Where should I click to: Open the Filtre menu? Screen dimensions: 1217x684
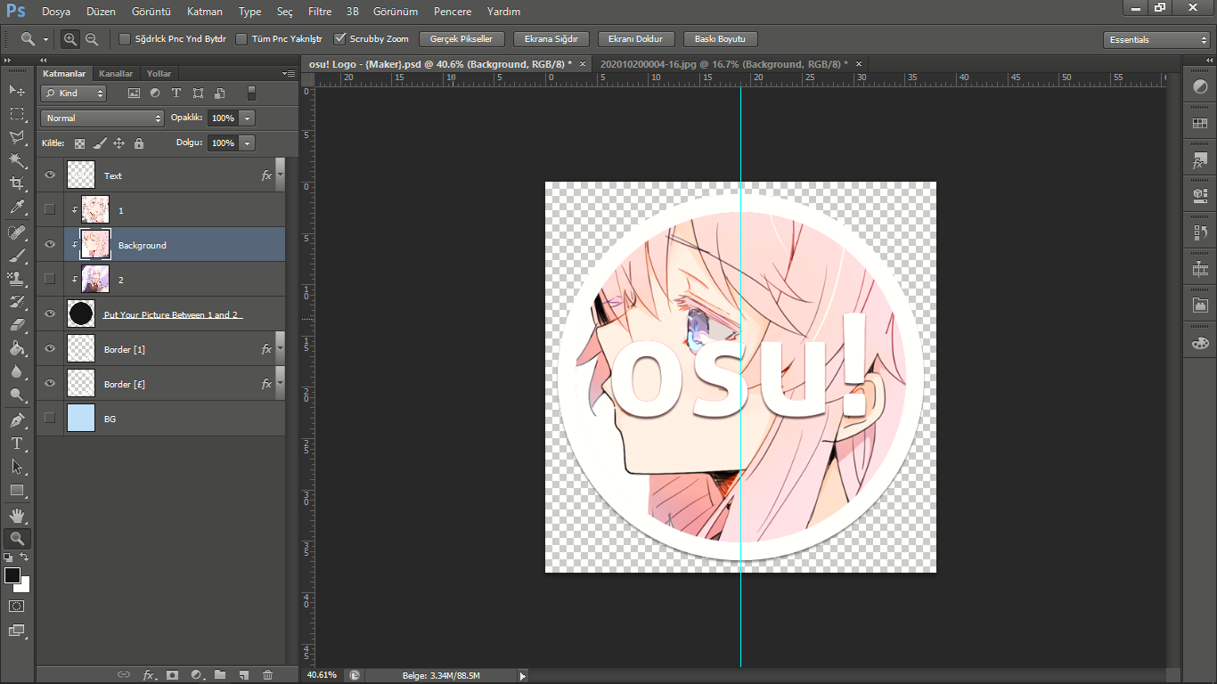(320, 12)
